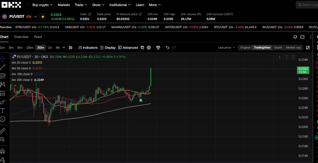Open chart settings gear

(x=149, y=48)
